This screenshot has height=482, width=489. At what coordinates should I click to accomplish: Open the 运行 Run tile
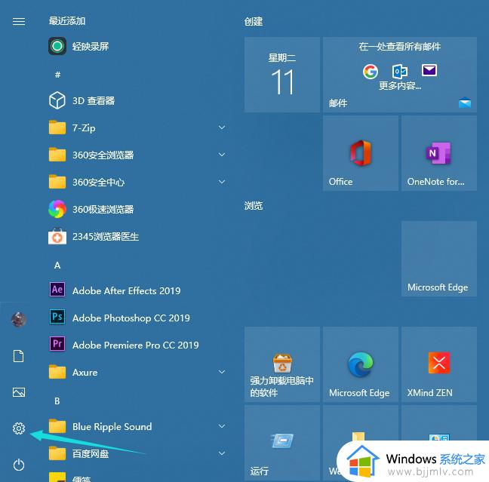tap(282, 443)
